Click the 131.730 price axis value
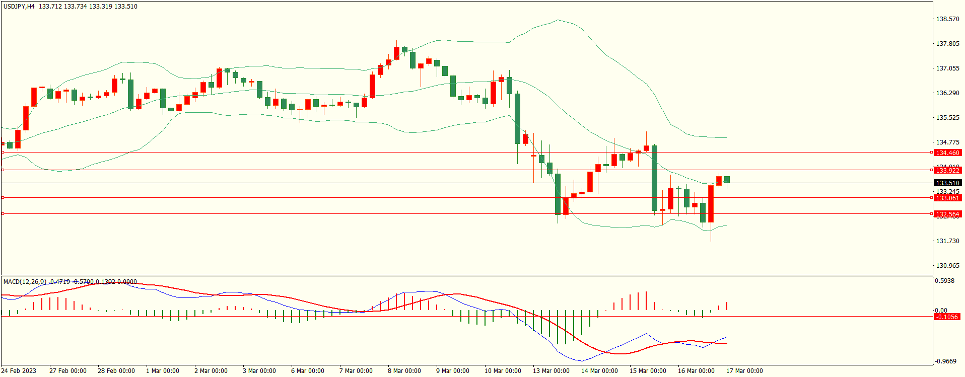This screenshot has width=965, height=377. point(947,241)
